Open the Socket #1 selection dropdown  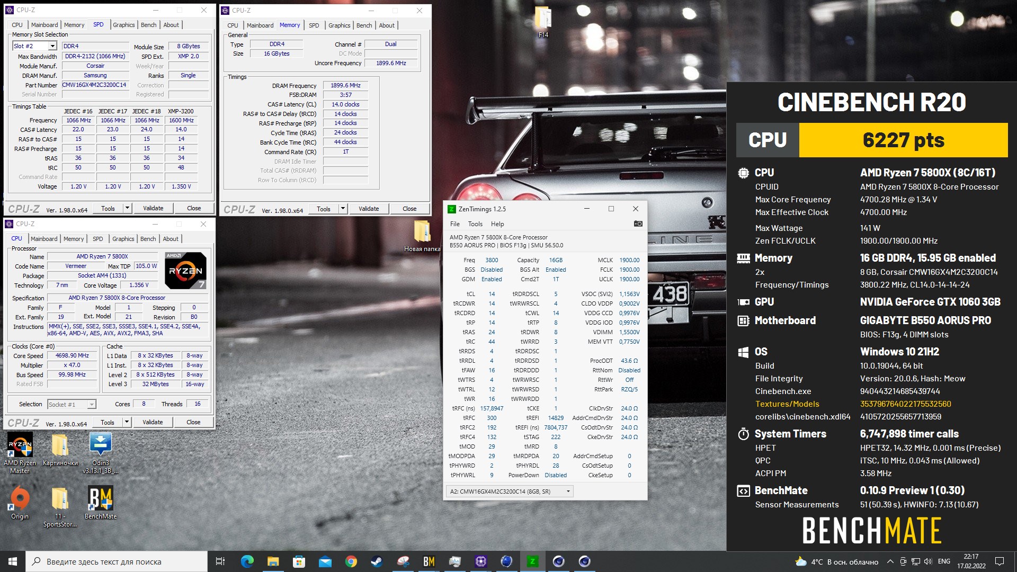point(92,404)
